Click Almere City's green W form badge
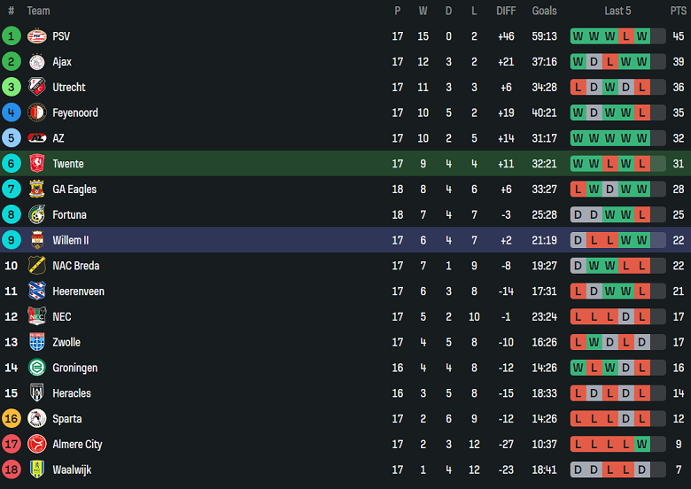The image size is (691, 489). [x=641, y=444]
